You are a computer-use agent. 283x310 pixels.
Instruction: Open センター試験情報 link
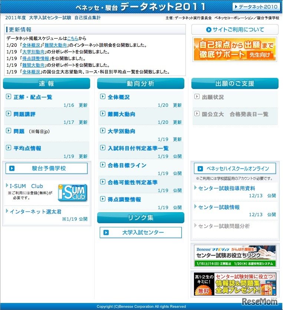tap(219, 207)
